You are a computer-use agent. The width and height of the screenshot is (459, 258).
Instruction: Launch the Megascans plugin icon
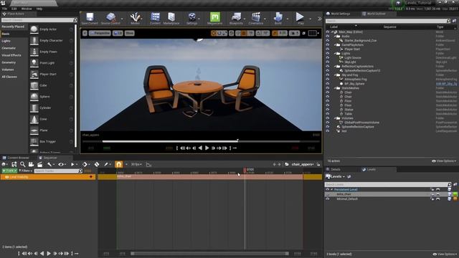(x=215, y=16)
